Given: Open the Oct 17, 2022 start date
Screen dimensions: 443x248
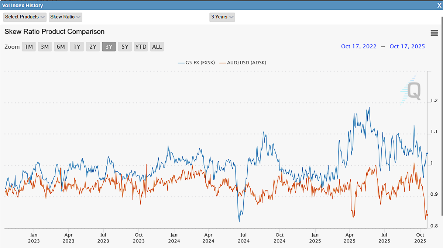Looking at the screenshot, I should coord(358,46).
